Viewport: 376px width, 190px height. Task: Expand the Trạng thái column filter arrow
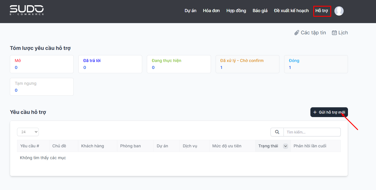[286, 146]
